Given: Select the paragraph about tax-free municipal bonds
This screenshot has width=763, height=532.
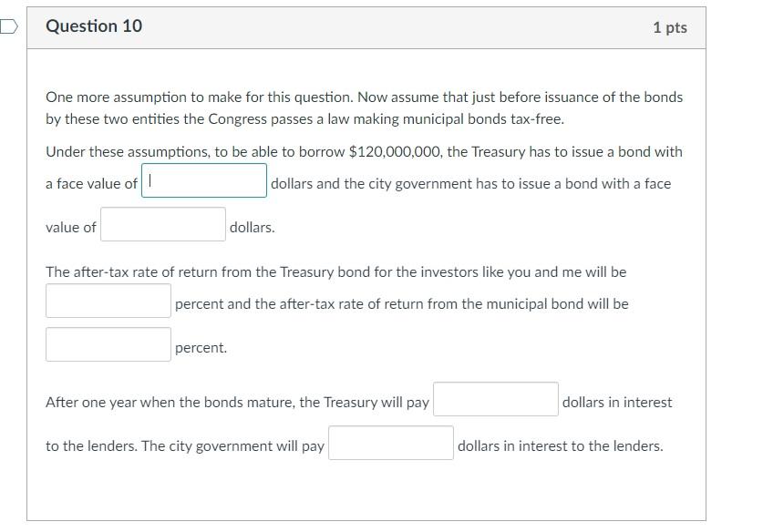Looking at the screenshot, I should click(363, 107).
